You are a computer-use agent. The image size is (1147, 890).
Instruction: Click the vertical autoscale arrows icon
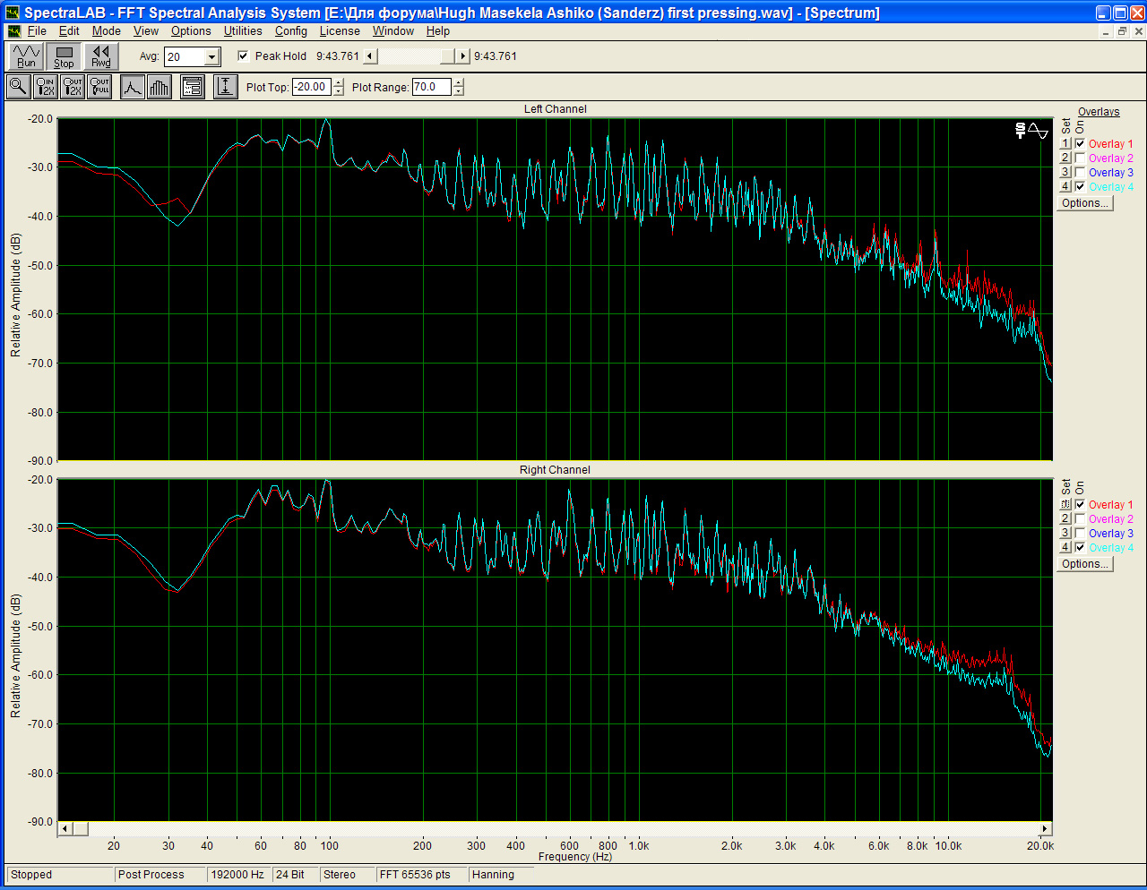pyautogui.click(x=225, y=87)
